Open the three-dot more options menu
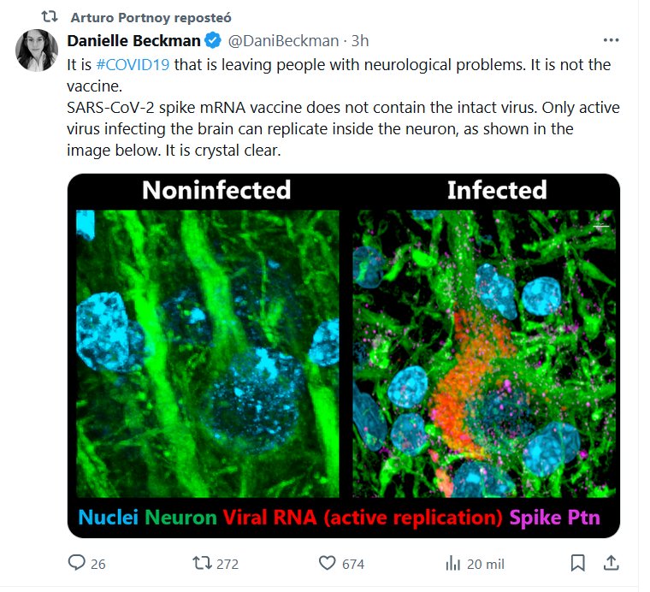650x592 pixels. click(x=611, y=40)
